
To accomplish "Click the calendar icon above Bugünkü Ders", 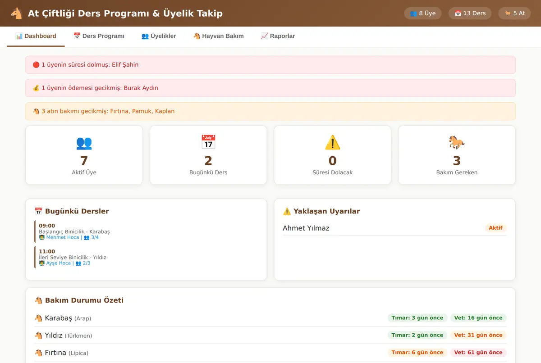I will pyautogui.click(x=208, y=142).
